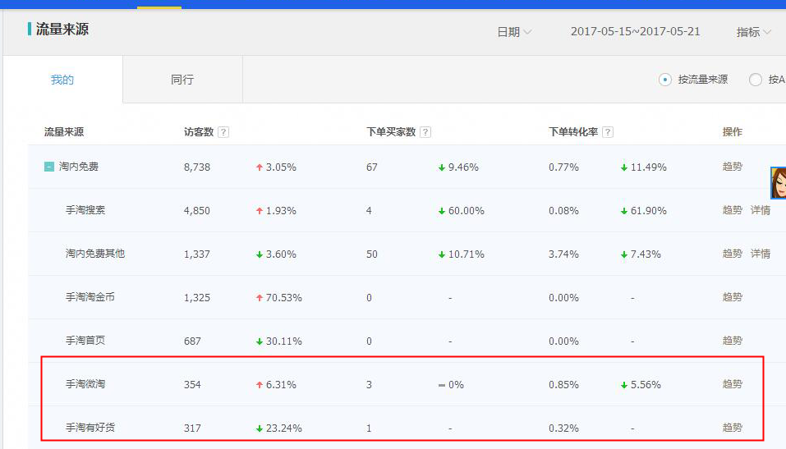This screenshot has width=786, height=449.
Task: Open the 指标 dropdown
Action: click(x=753, y=32)
